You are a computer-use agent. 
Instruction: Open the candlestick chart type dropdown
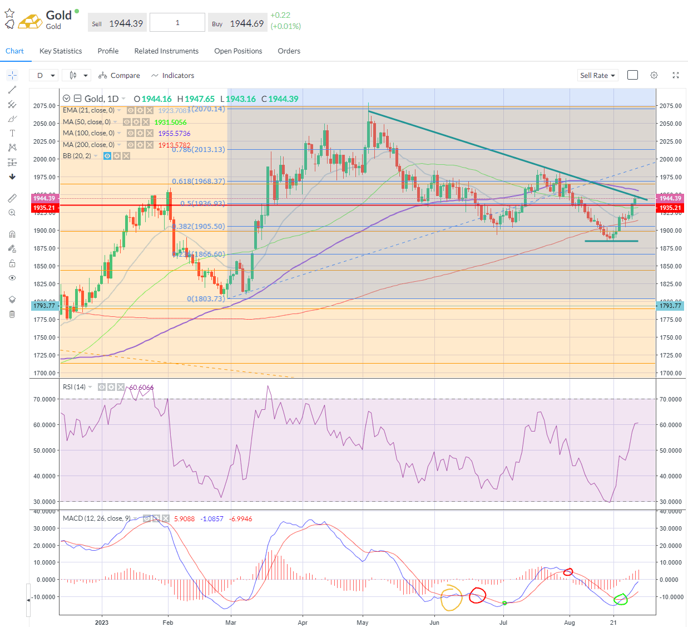coord(78,75)
